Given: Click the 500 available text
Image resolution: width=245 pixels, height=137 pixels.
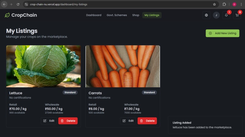Looking at the screenshot, I should [x=96, y=113].
